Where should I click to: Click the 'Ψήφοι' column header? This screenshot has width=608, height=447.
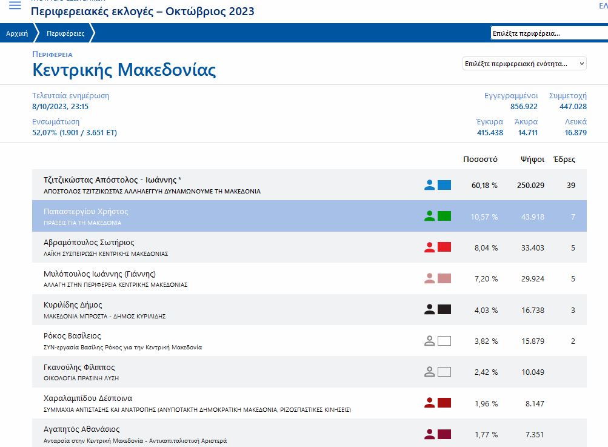(x=531, y=160)
